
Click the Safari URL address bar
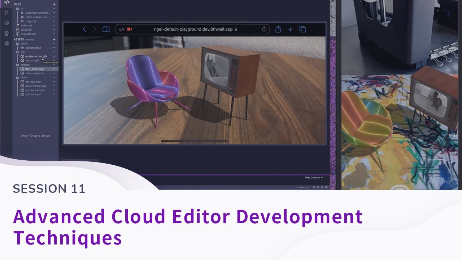point(193,29)
